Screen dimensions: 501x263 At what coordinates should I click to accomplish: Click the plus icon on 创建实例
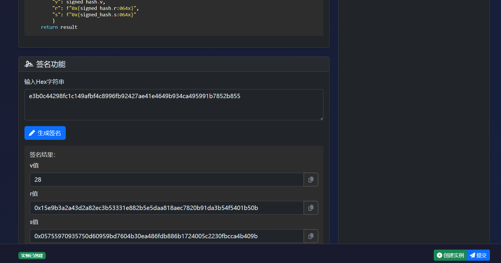(439, 255)
